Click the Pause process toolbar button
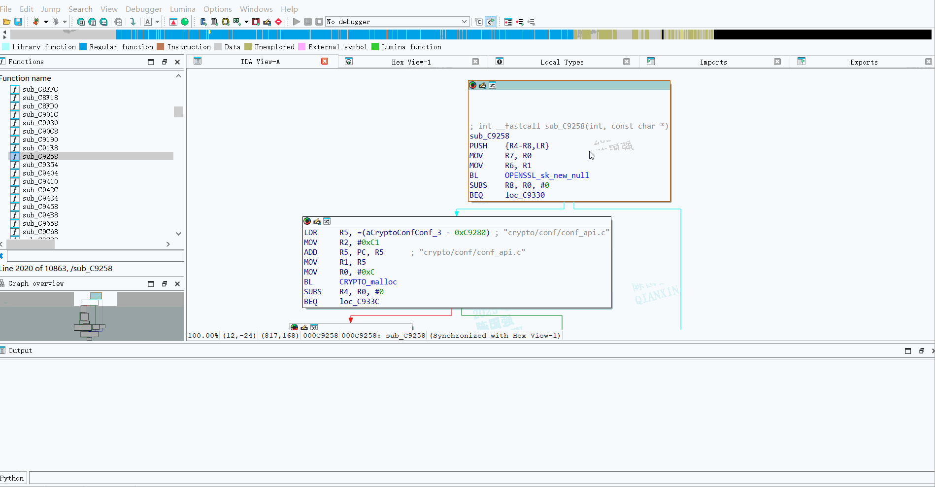This screenshot has width=935, height=487. (308, 22)
